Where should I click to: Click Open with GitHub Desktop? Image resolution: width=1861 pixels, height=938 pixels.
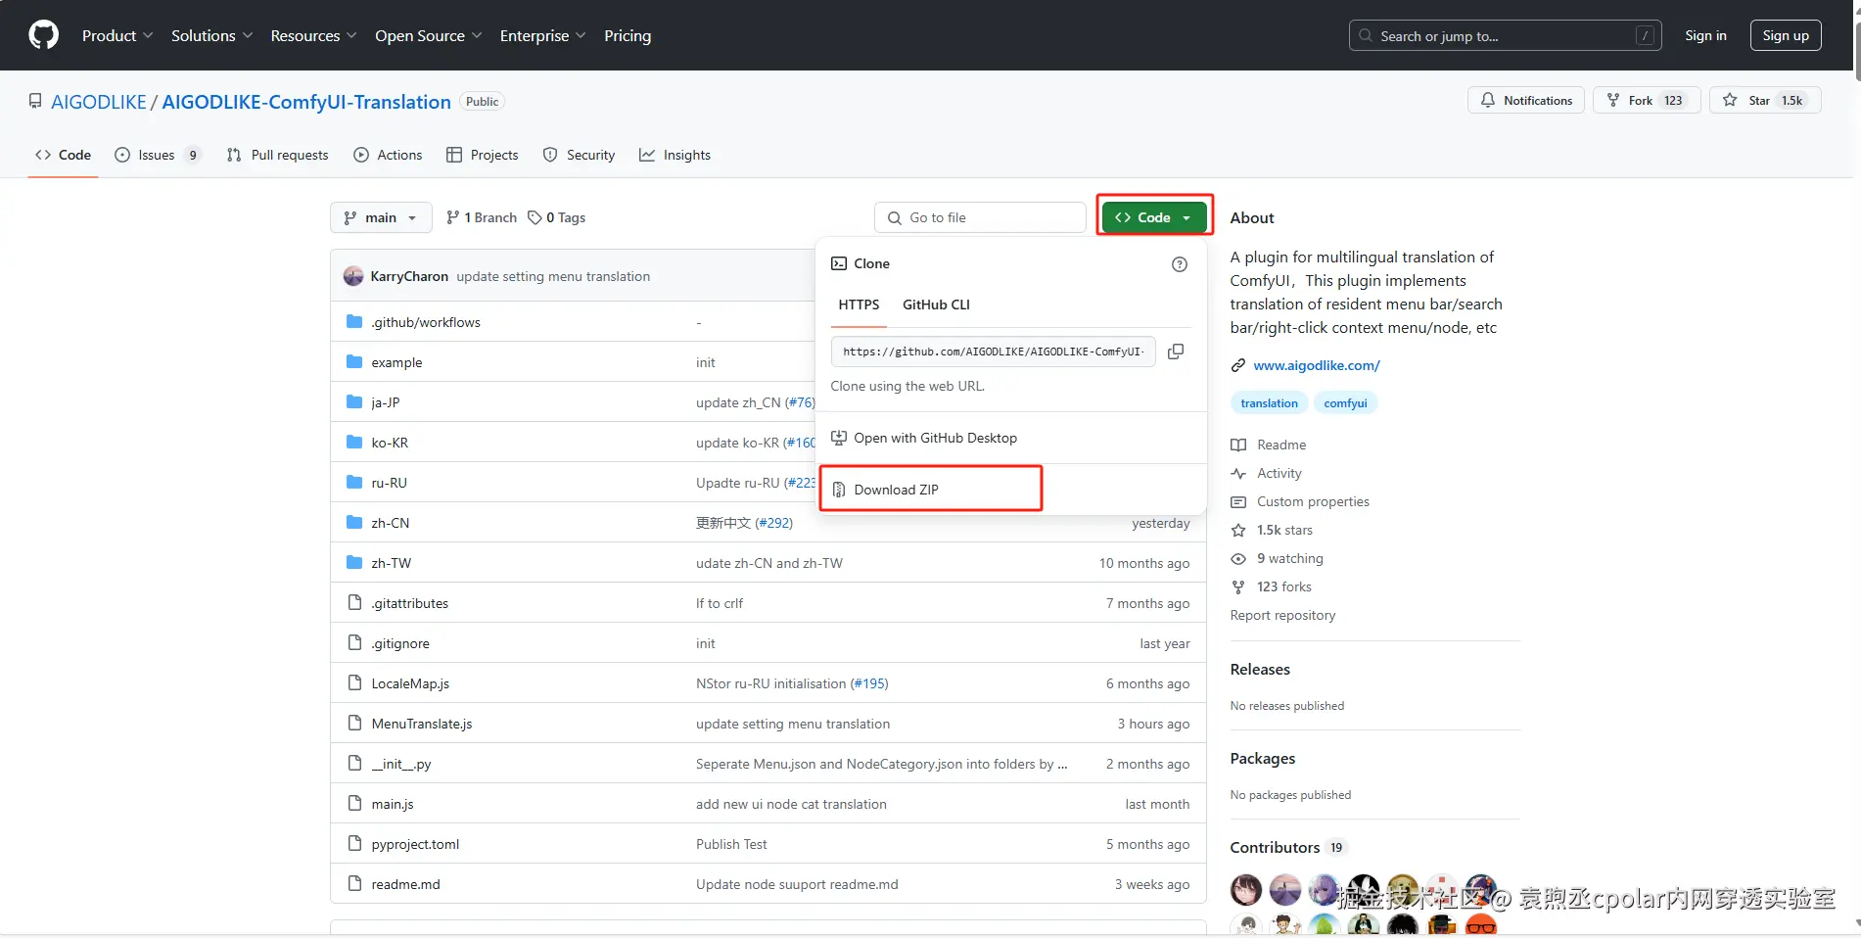935,438
